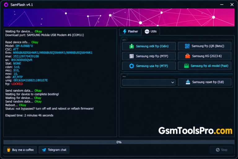Click the Stop button
Screen dimensions: 238x159
222,150
